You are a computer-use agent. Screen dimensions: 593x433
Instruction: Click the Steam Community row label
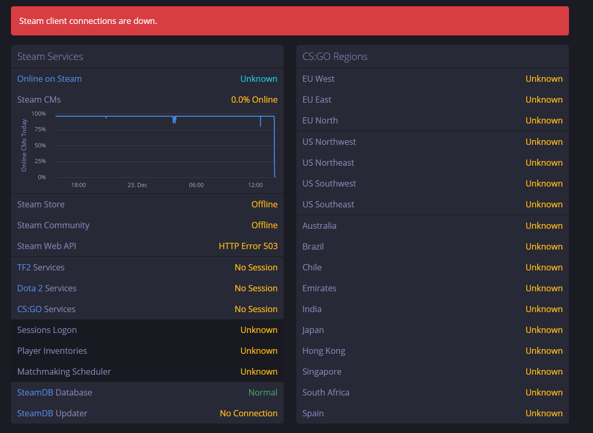tap(53, 225)
